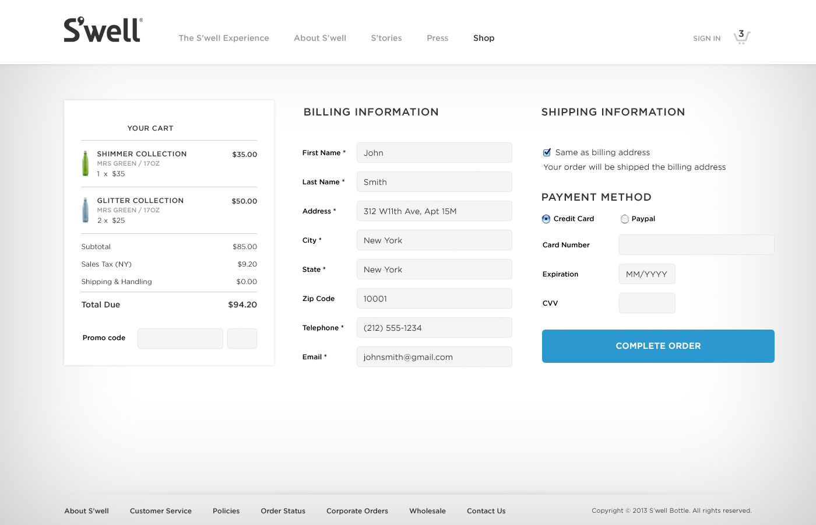Open Corporate Orders footer link
The width and height of the screenshot is (816, 525).
point(357,511)
